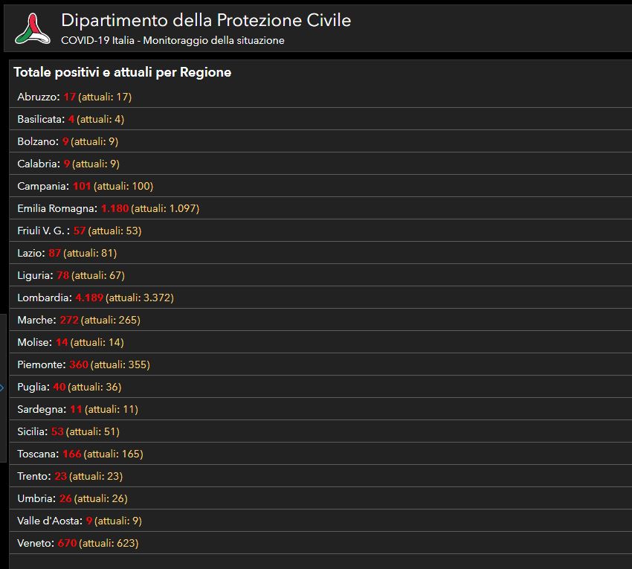Click the Dipartimento della Protezione Civile title
This screenshot has width=632, height=569.
[x=206, y=20]
